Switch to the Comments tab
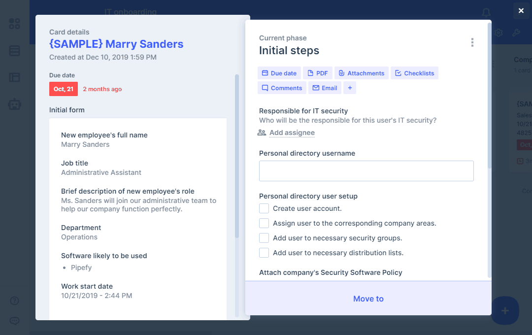 pos(282,88)
